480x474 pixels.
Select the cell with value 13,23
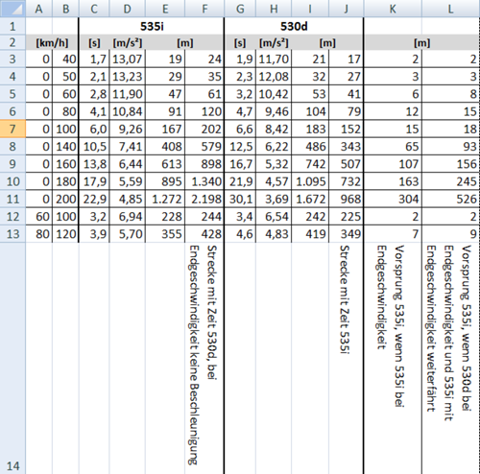[127, 77]
